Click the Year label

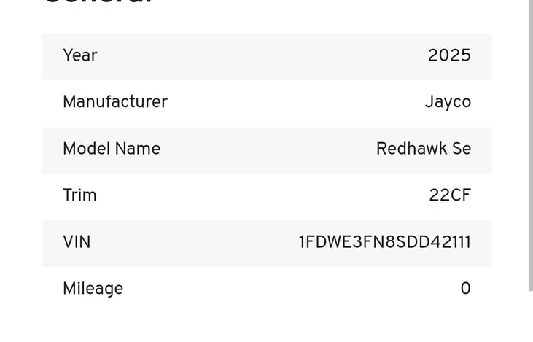coord(80,55)
